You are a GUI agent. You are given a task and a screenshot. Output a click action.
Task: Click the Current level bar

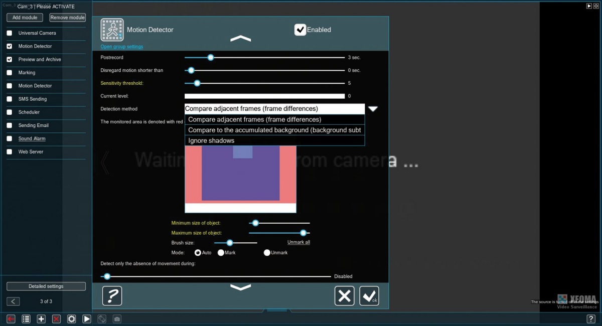[264, 96]
